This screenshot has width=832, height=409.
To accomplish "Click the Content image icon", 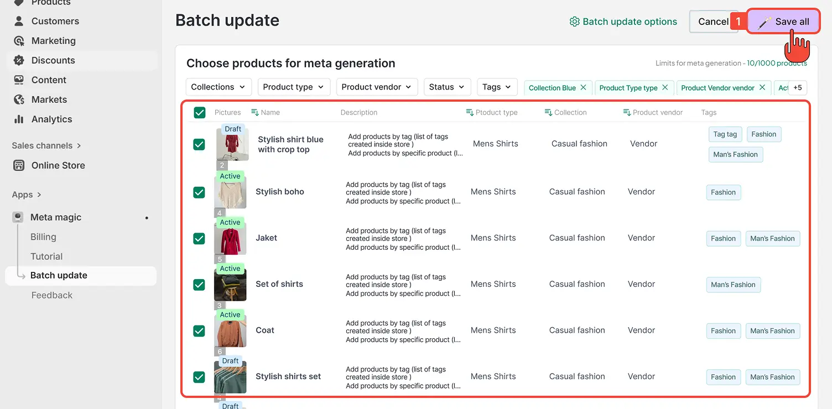I will (x=19, y=80).
